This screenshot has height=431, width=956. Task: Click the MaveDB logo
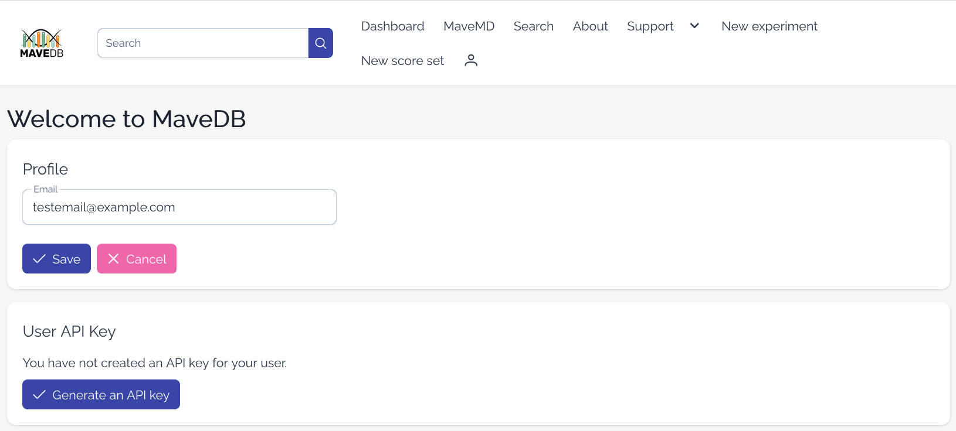click(42, 43)
